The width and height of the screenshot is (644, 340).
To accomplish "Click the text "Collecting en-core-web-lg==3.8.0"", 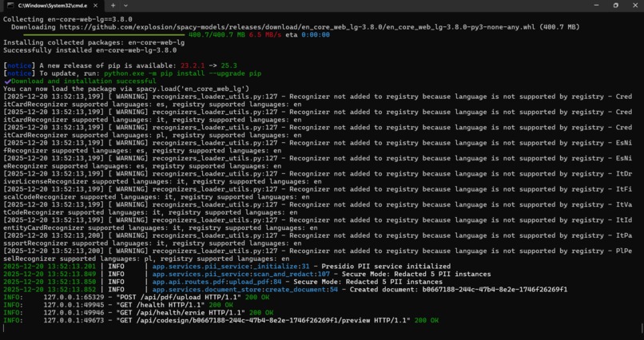I will [x=68, y=19].
